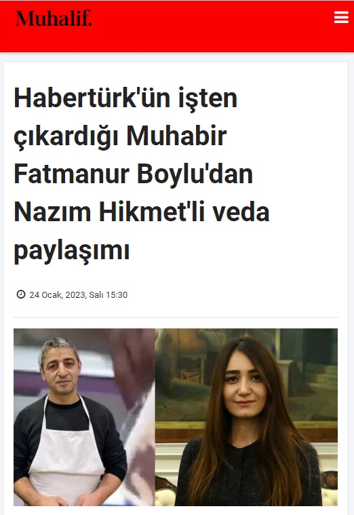Click the word paylaşımı at the end of the headline
Screen dimensions: 354x515
(x=72, y=251)
